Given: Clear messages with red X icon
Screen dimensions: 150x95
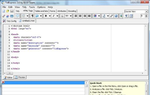Looking at the screenshot, I should [x=3, y=82].
